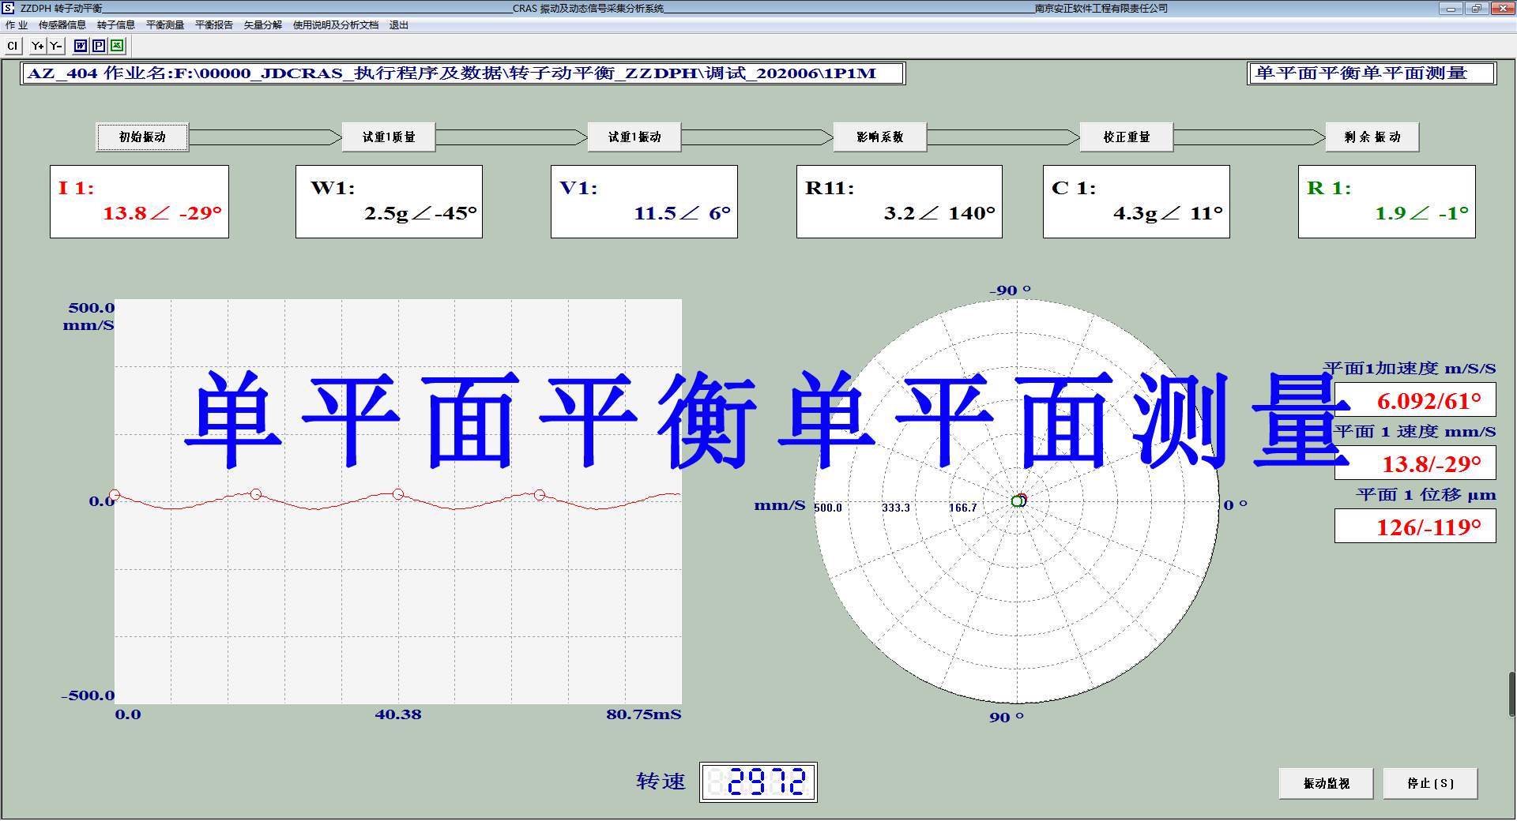The width and height of the screenshot is (1517, 821).
Task: Click the R 1 residual vibration box
Action: pos(1387,201)
